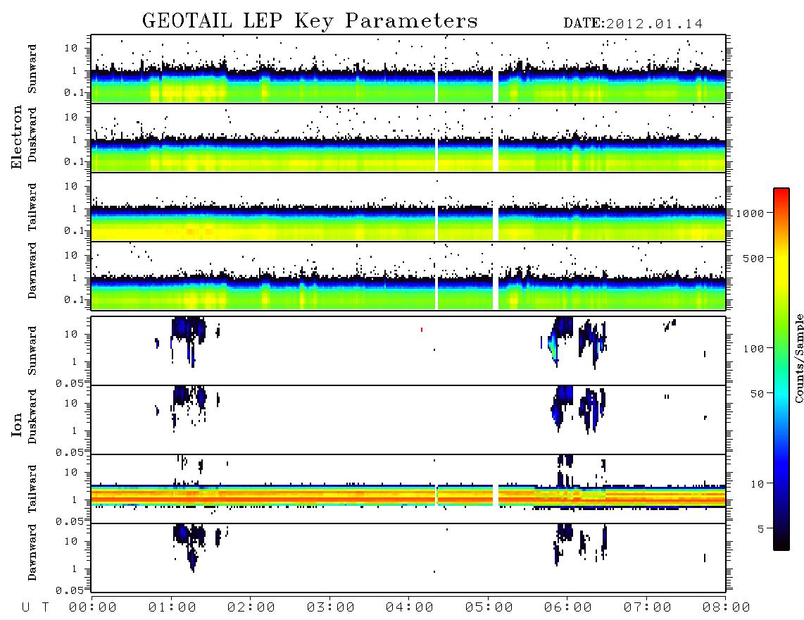
Task: Click the 00:00 time axis label
Action: pos(93,607)
